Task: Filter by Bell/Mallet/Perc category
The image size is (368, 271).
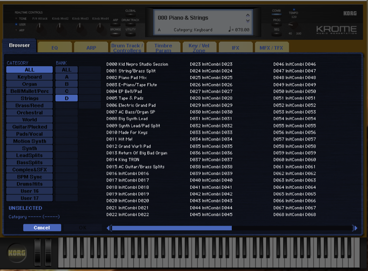Action: (29, 91)
